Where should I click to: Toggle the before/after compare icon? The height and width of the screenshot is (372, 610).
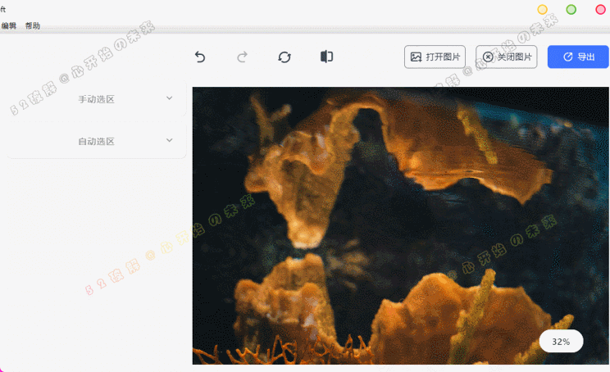(326, 57)
